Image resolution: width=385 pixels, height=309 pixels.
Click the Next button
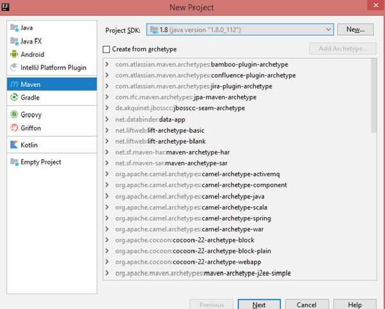tap(260, 305)
